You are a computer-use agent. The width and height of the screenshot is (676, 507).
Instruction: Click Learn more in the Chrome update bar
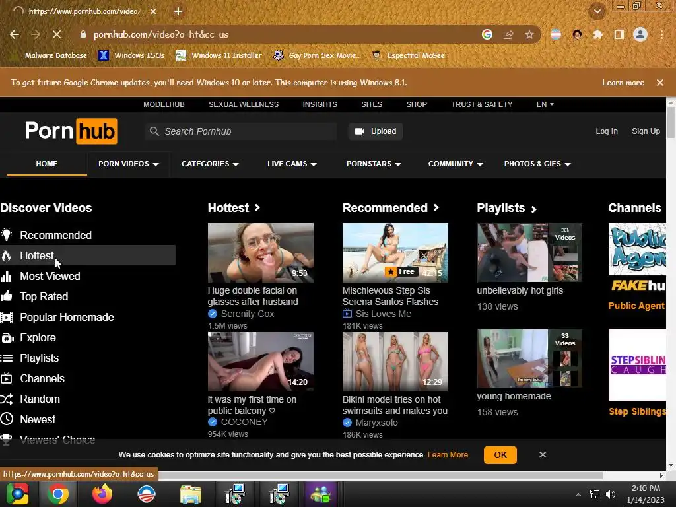coord(623,83)
